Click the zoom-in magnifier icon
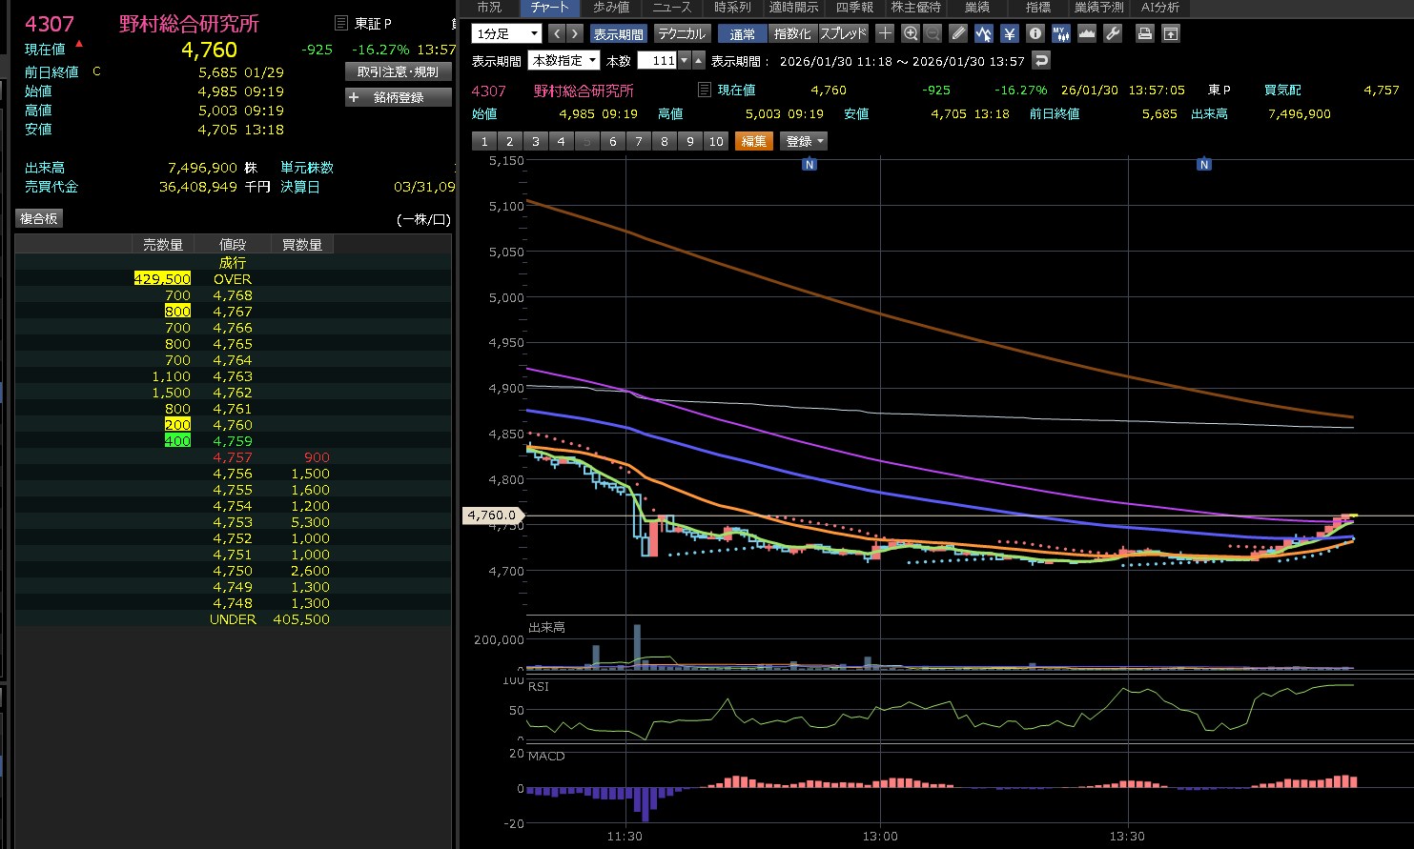Screen dimensions: 1414x849 point(911,33)
